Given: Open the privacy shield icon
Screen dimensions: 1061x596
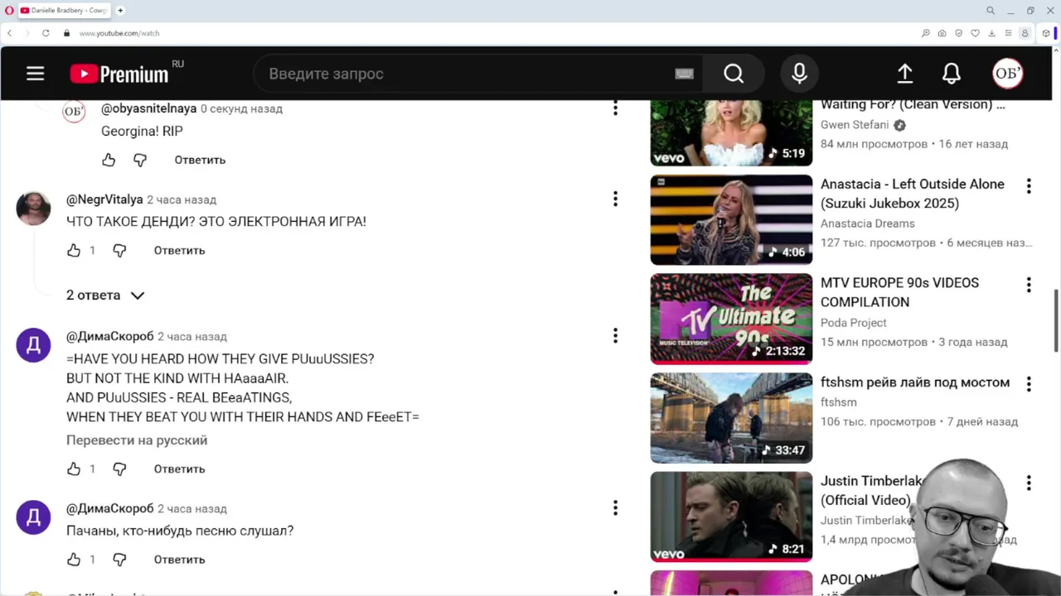Looking at the screenshot, I should tap(958, 33).
